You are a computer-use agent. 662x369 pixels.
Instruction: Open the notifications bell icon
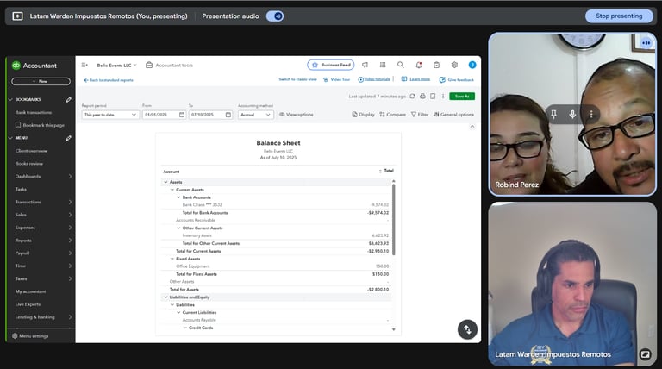coord(418,65)
